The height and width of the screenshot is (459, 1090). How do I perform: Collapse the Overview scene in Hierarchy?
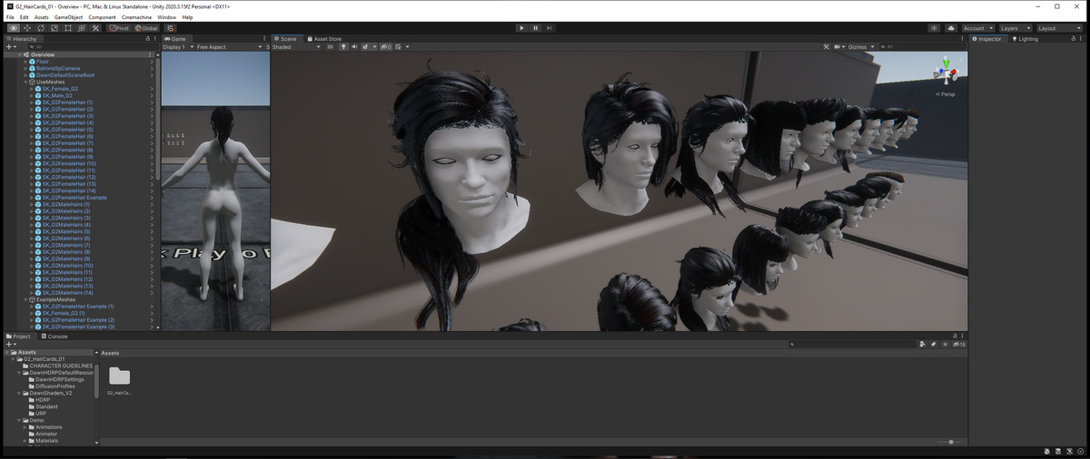click(x=20, y=54)
